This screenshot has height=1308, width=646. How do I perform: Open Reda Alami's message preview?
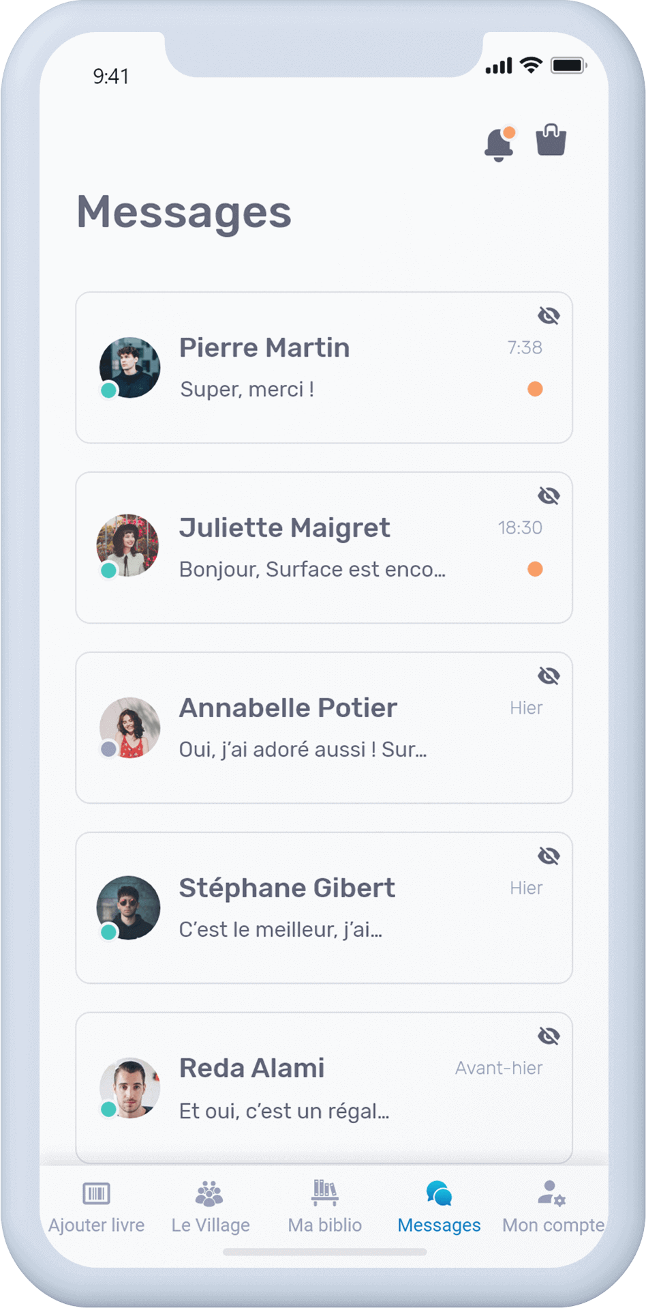click(283, 1111)
